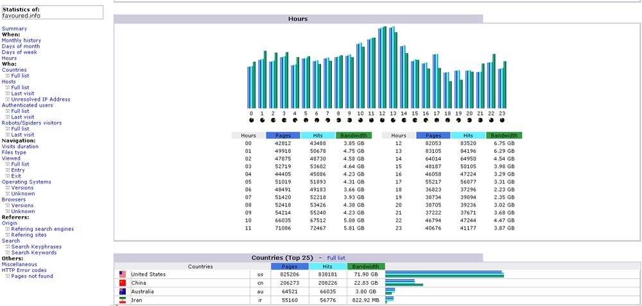
Task: Click the United States flag icon
Action: 123,274
